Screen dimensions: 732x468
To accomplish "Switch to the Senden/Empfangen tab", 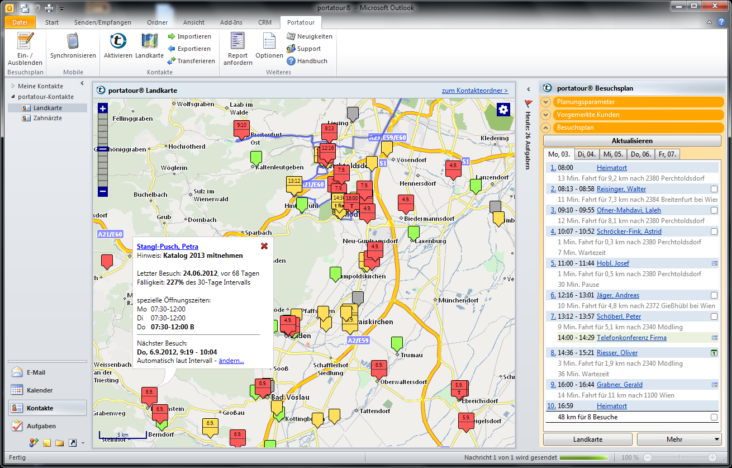I will click(x=103, y=22).
